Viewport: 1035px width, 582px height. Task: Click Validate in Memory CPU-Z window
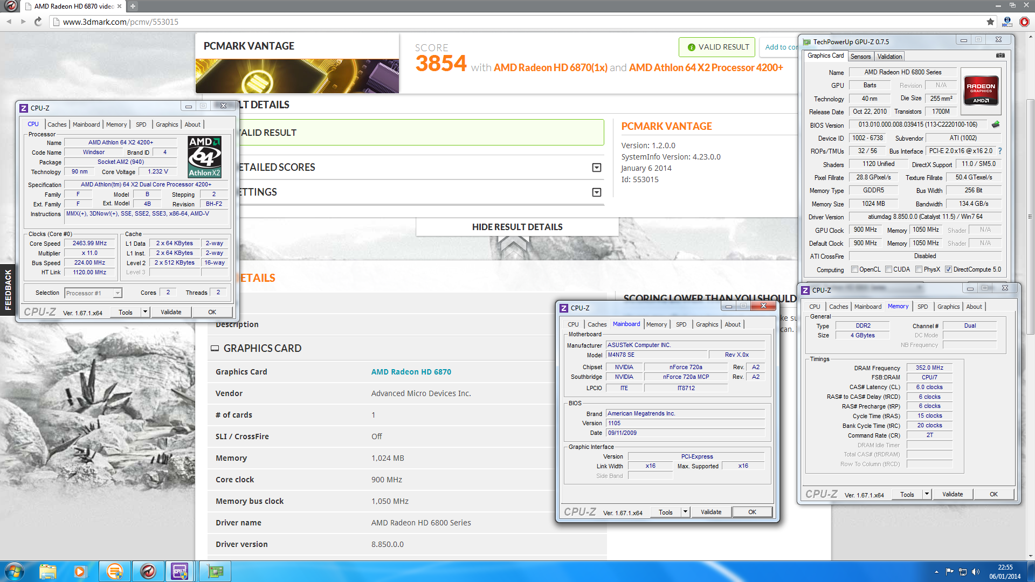[x=953, y=494]
